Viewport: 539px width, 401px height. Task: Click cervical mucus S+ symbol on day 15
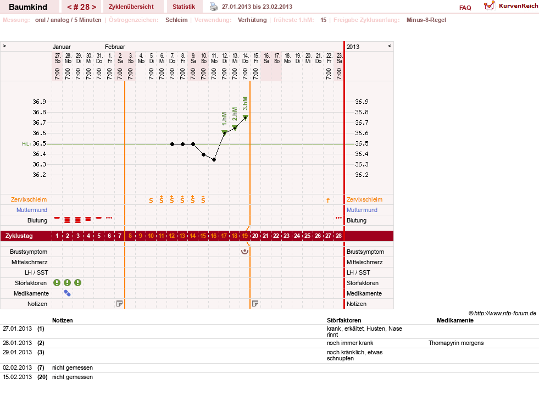[203, 199]
